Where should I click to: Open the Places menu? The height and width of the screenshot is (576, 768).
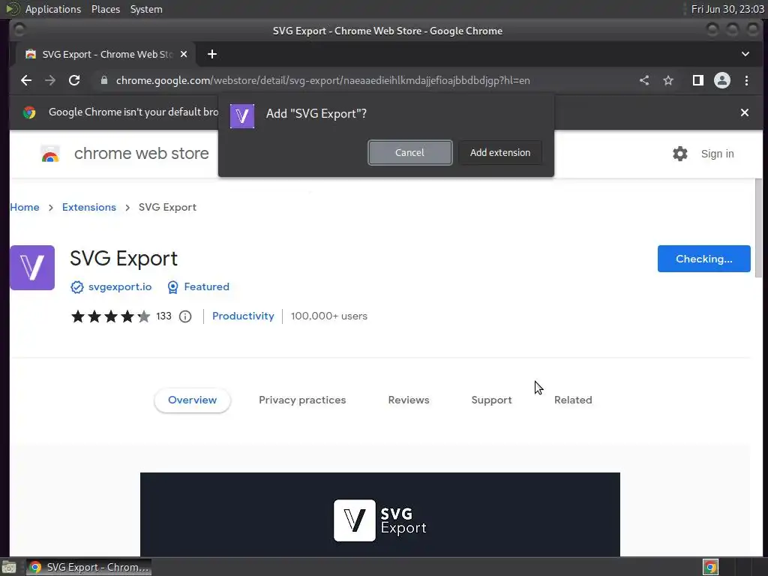point(106,9)
